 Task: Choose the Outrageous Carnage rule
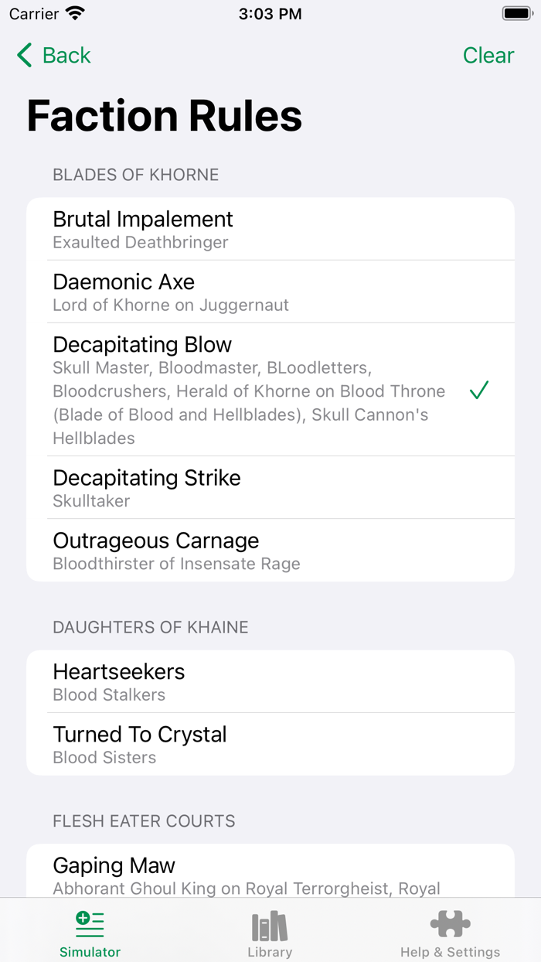[x=270, y=550]
